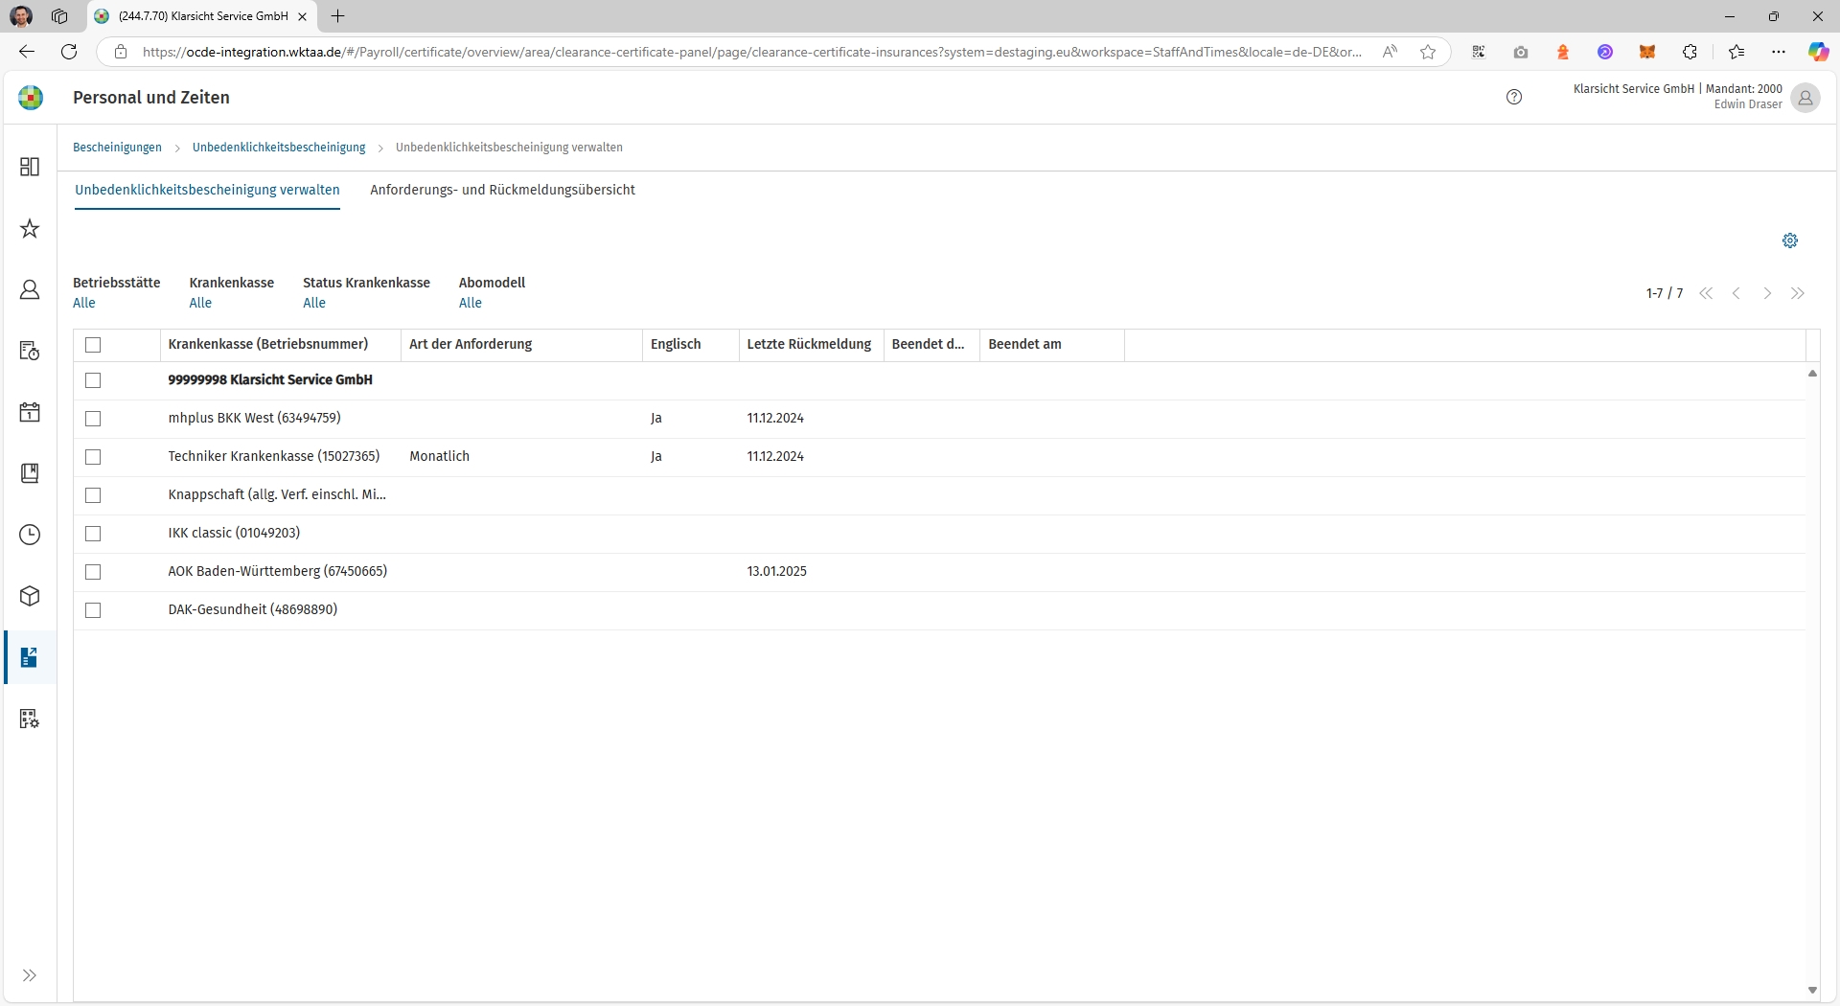Select the Klarsicht Service GmbH browser tab

pyautogui.click(x=202, y=16)
